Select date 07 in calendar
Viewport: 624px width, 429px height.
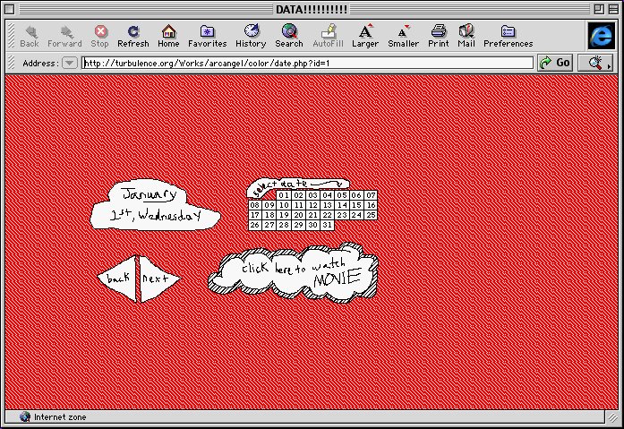click(x=371, y=195)
